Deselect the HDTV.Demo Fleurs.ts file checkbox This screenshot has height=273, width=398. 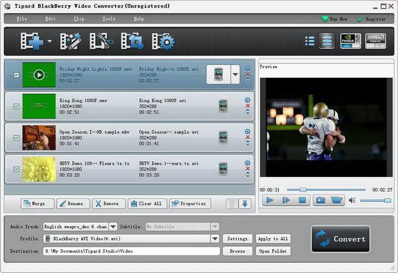click(16, 169)
